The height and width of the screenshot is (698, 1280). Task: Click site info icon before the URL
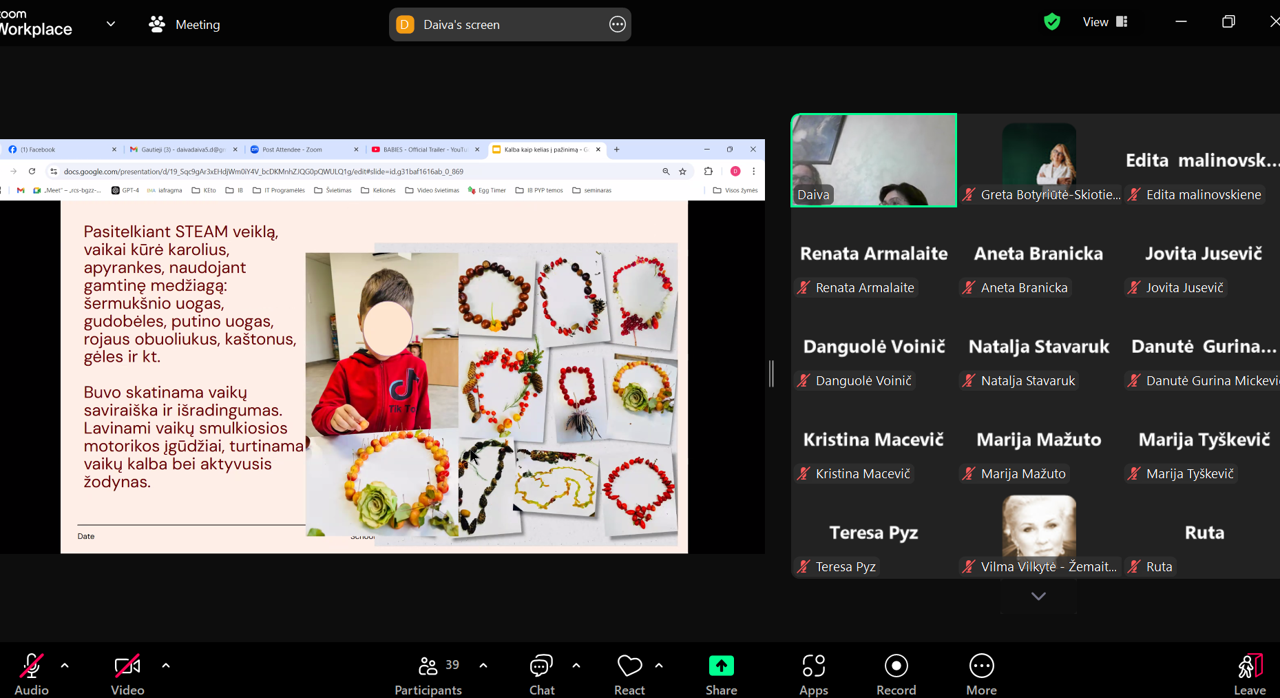(54, 172)
